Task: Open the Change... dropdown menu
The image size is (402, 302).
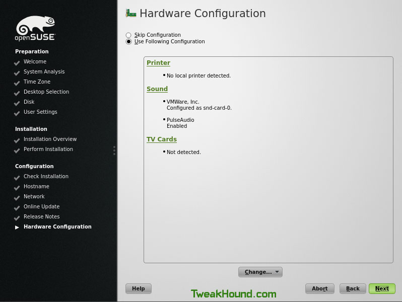Action: (260, 272)
